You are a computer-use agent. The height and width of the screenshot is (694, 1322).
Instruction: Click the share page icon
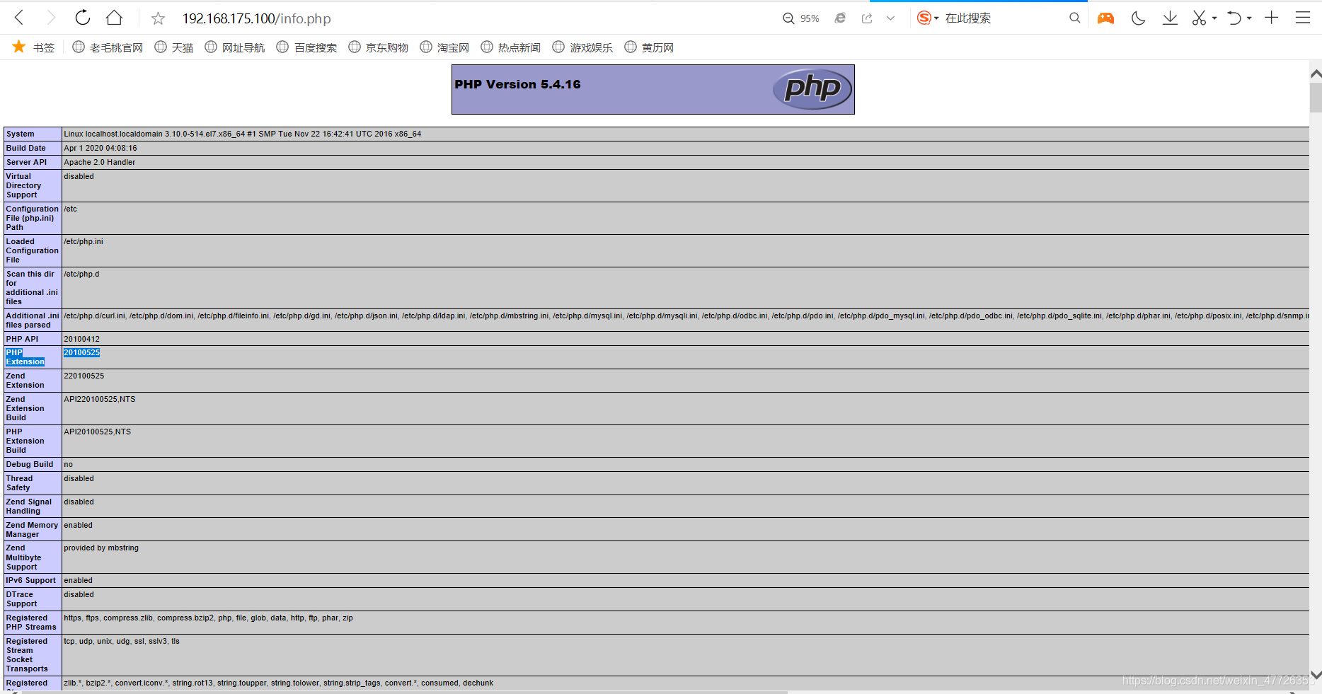tap(867, 18)
